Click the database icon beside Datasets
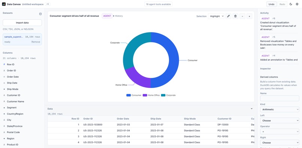This screenshot has width=302, height=148. (40, 14)
